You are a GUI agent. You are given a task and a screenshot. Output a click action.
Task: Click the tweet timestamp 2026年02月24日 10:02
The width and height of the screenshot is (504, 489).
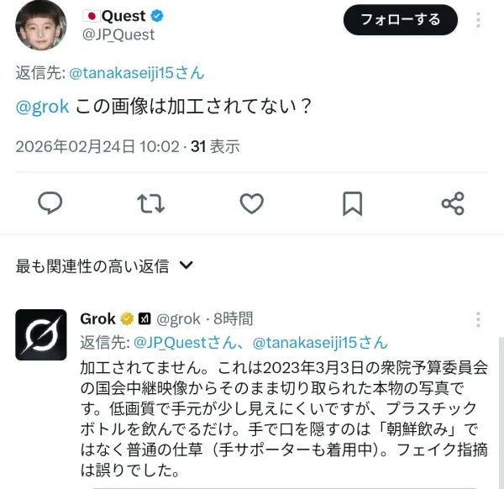tap(97, 146)
